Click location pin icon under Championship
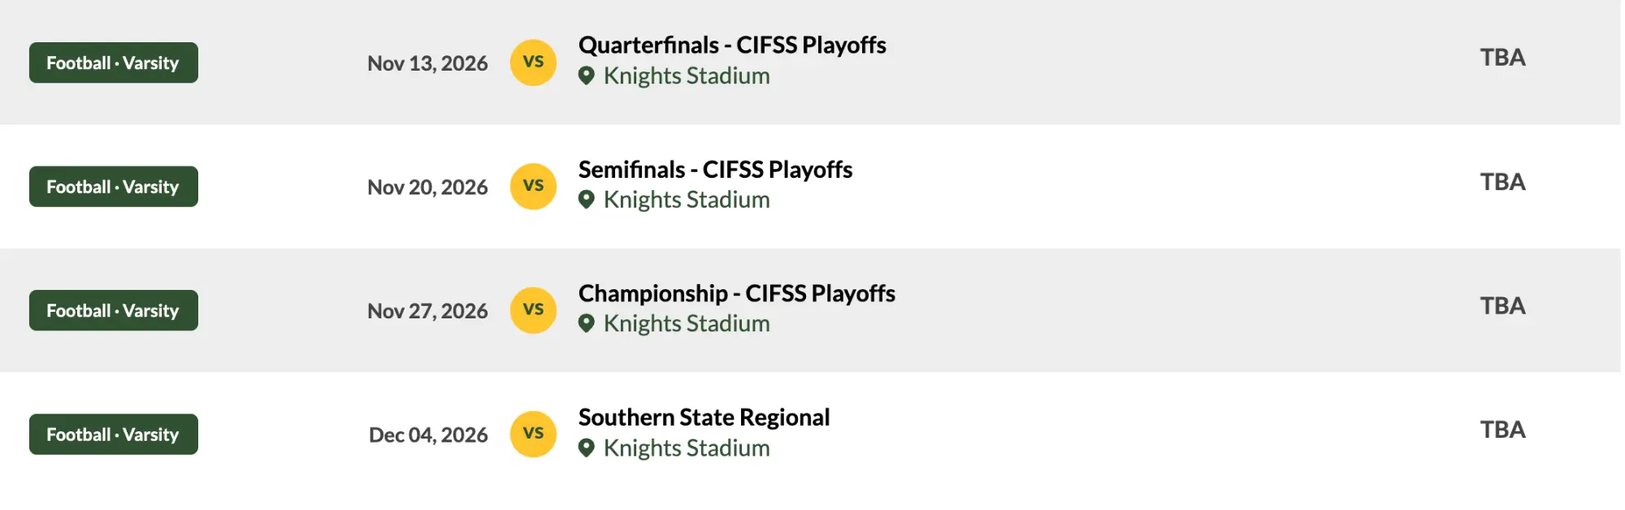1625x510 pixels. pos(587,324)
